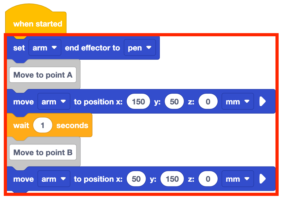Click y value 50 in first move block
The image size is (284, 200).
(x=174, y=102)
